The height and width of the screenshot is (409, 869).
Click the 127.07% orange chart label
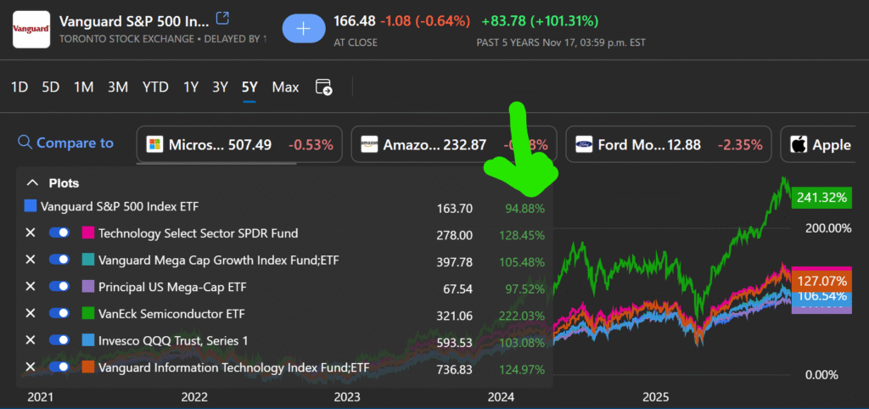click(x=821, y=280)
